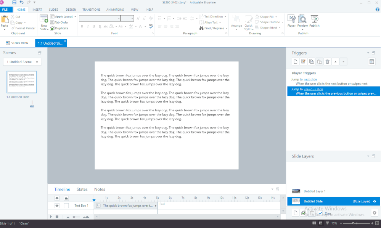Toggle lock box for Text Box 1

66,206
